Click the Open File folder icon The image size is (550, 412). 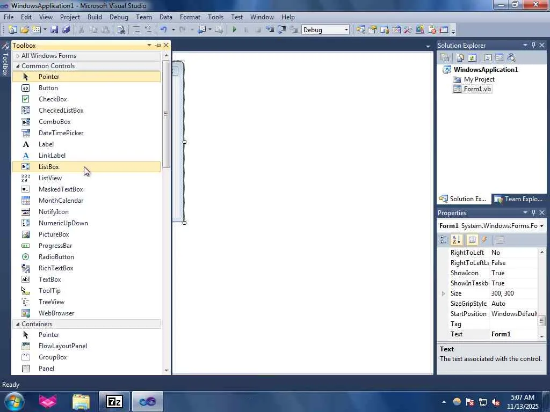[x=25, y=30]
